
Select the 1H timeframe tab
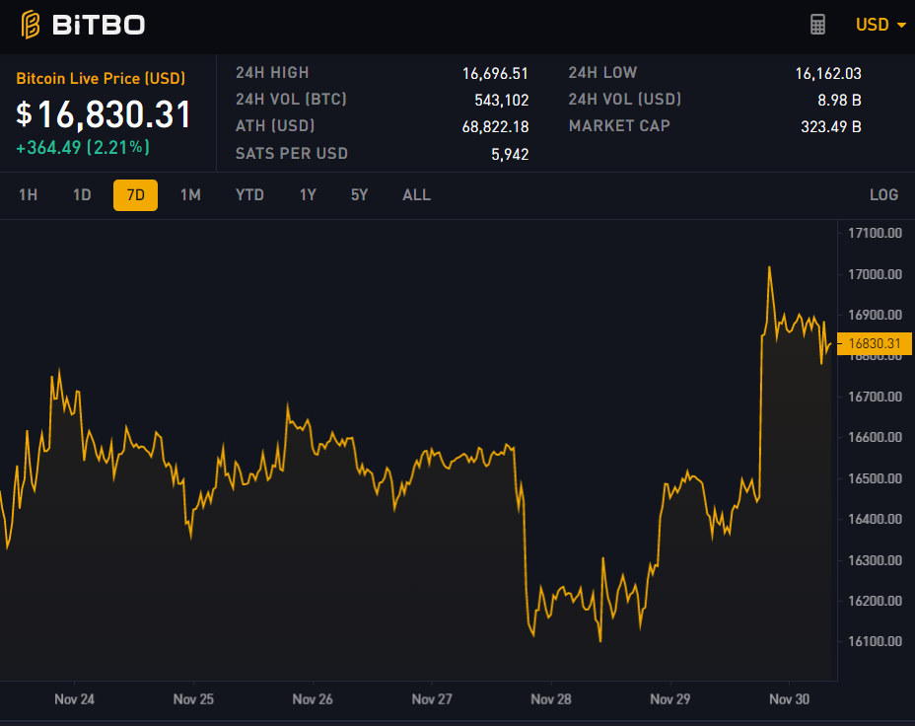tap(28, 195)
